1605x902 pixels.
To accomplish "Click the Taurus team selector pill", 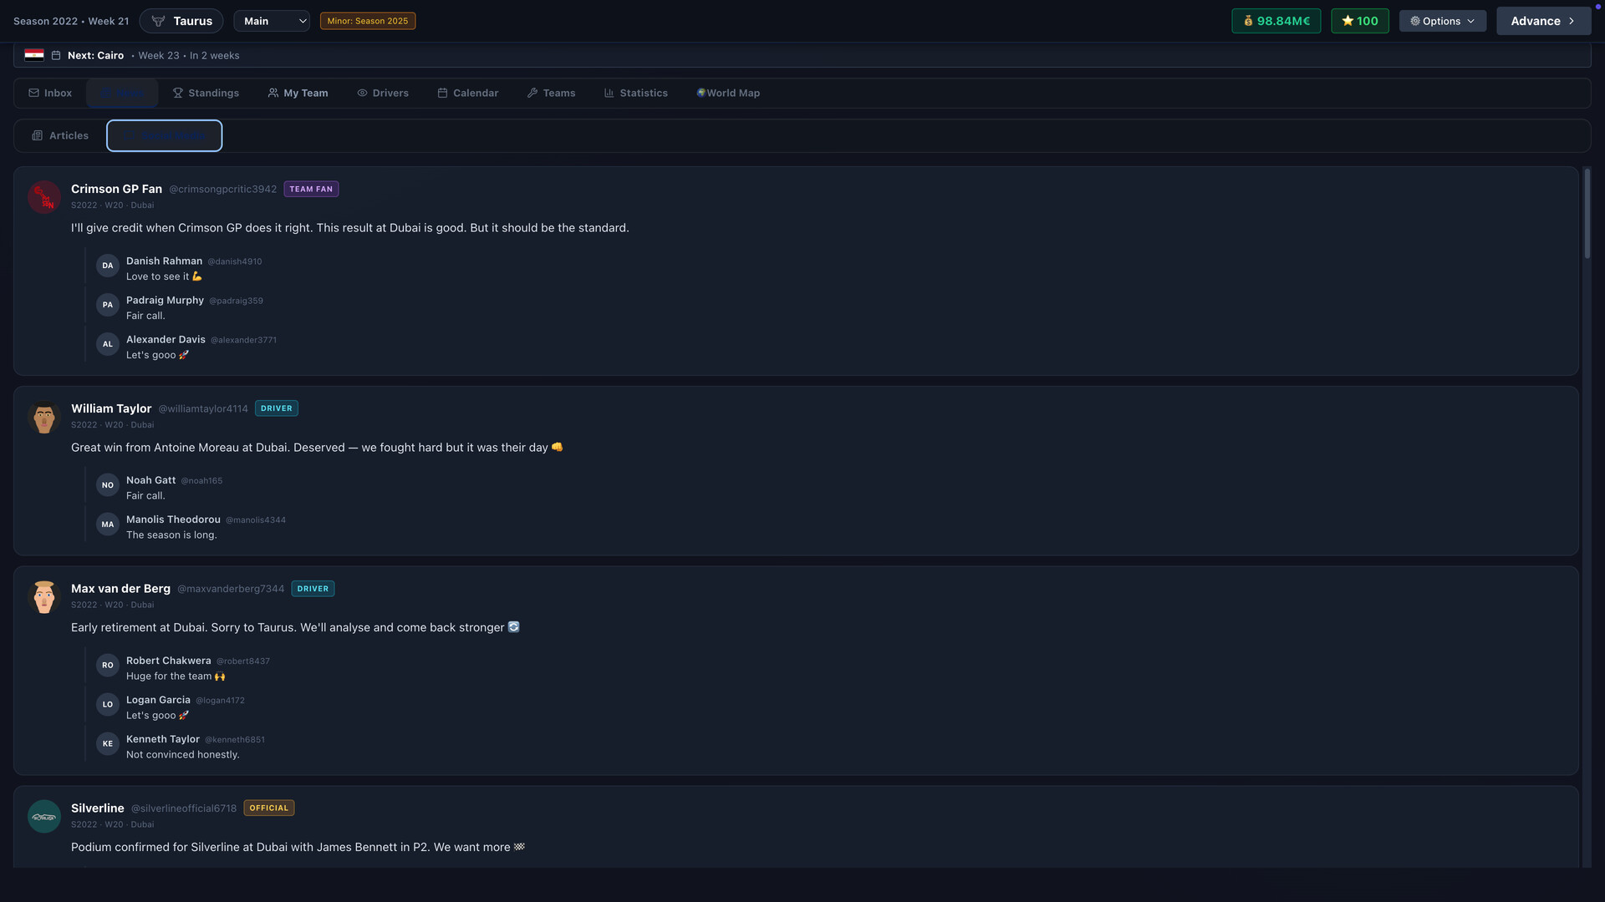I will click(x=181, y=21).
